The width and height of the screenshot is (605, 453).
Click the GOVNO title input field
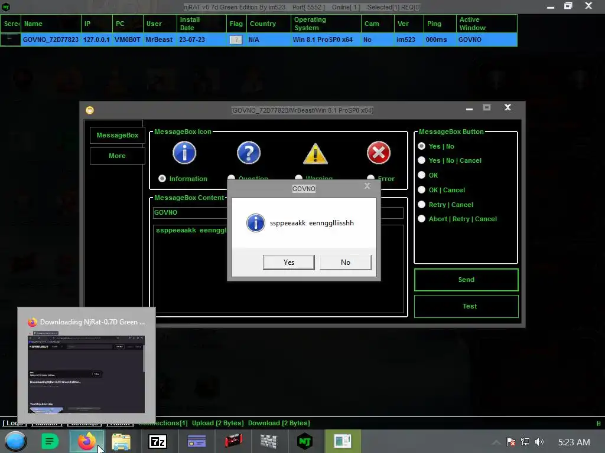coord(278,212)
